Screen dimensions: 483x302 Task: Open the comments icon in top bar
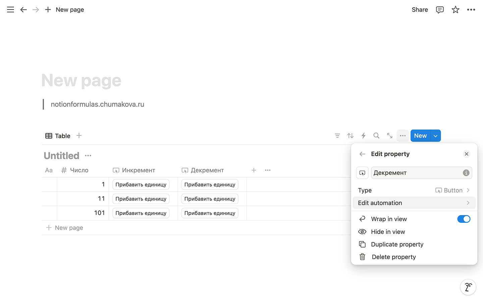[x=440, y=10]
